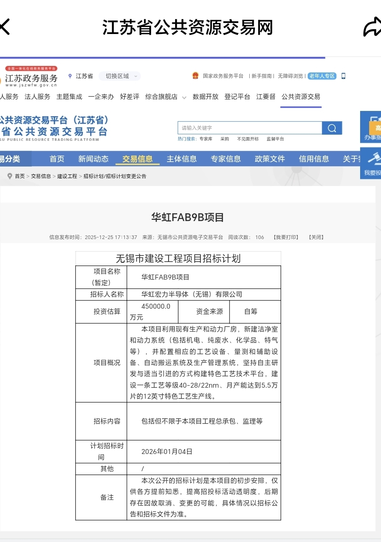
Task: Expand the 综合旗舰店 dropdown chevron
Action: (x=184, y=97)
